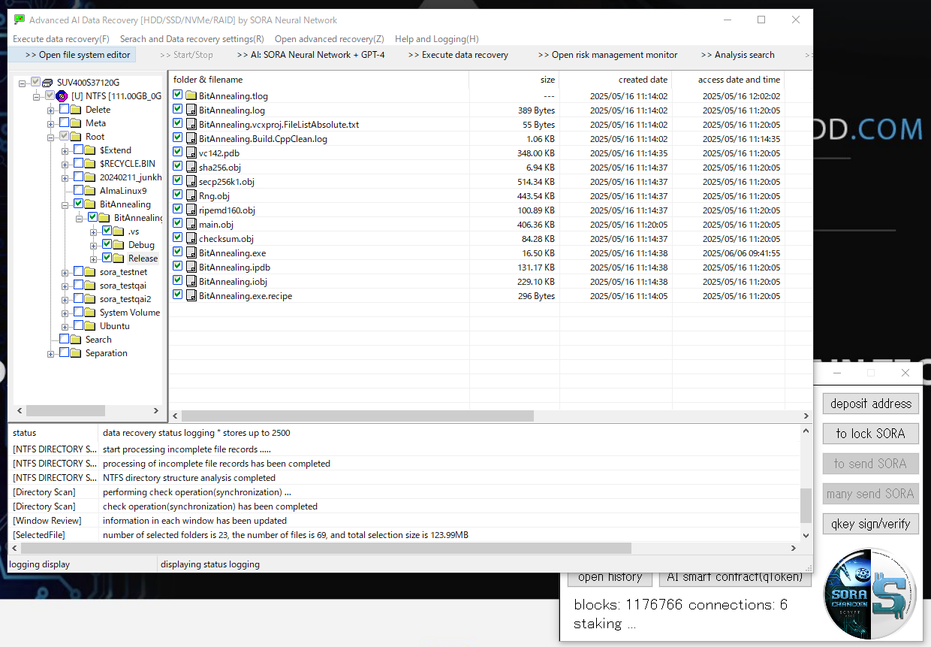Click the file icon of Rng.obj
931x647 pixels.
191,195
